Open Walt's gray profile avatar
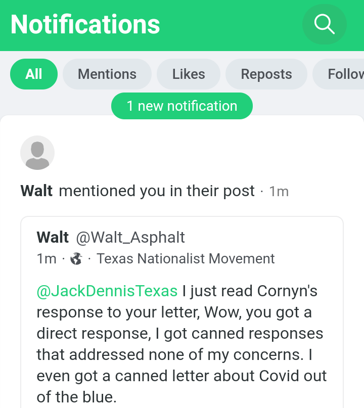Screen dimensions: 364x408 [37, 153]
